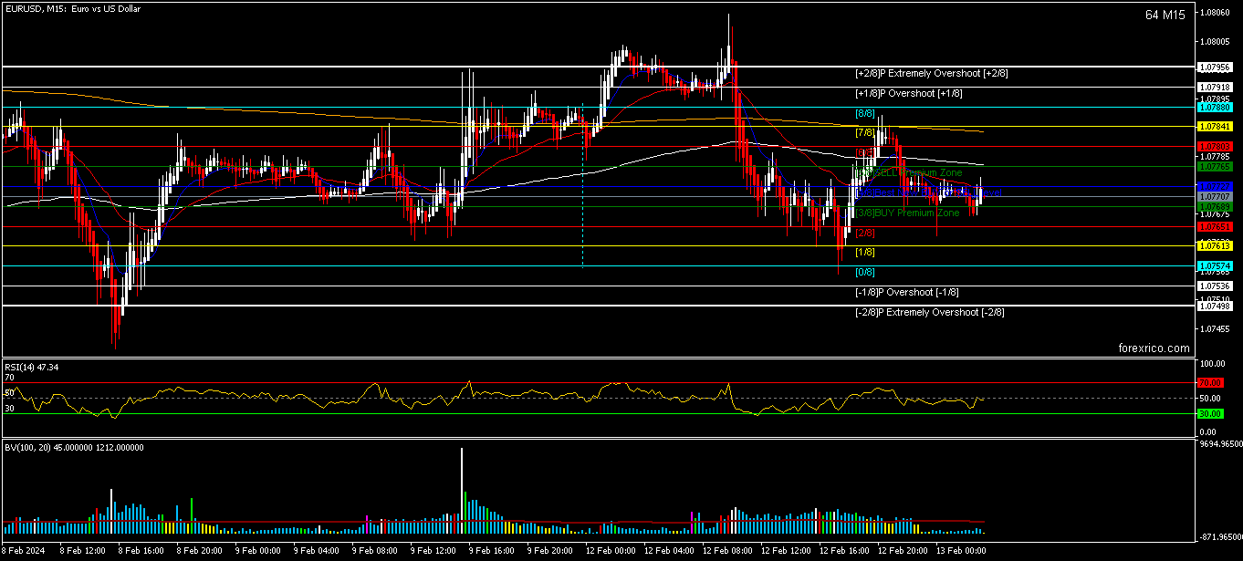Click the green 1.07765 price tag
The image size is (1243, 561).
click(x=1217, y=167)
